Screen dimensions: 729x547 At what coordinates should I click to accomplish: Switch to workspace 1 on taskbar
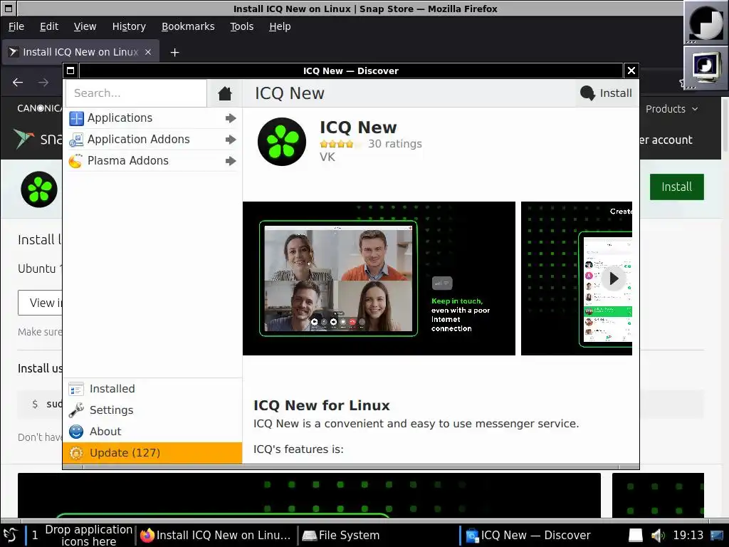35,535
